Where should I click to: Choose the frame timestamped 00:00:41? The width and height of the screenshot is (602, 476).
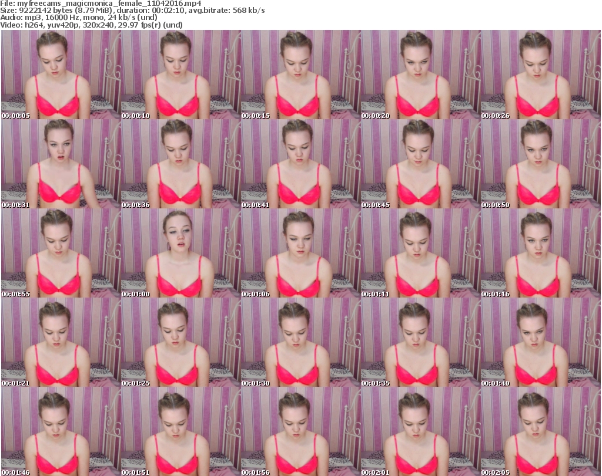[x=300, y=164]
